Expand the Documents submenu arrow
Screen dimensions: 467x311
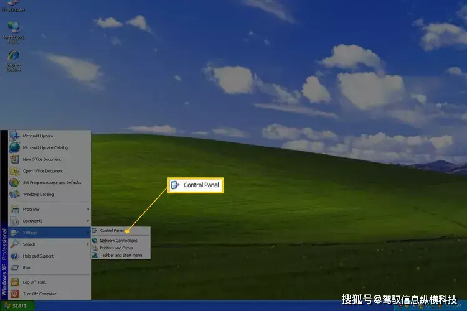point(88,221)
